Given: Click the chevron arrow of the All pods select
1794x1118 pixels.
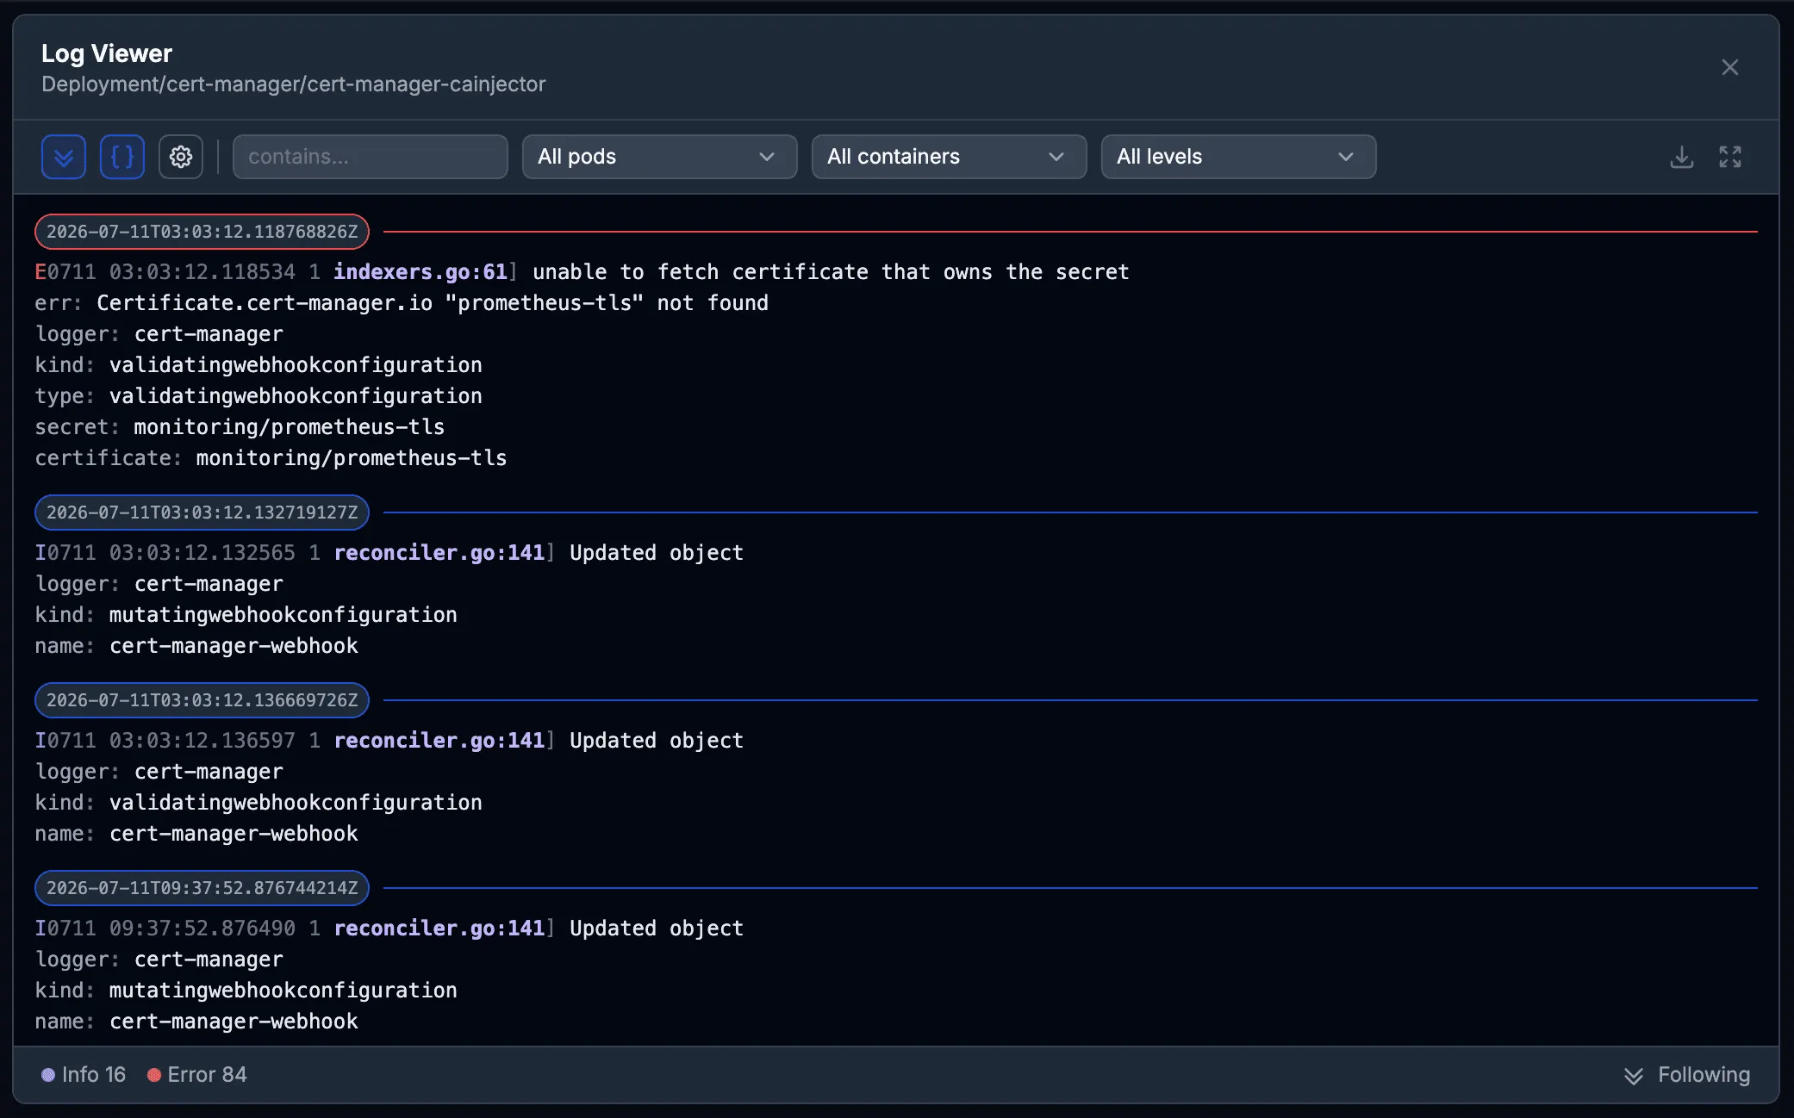Looking at the screenshot, I should (767, 157).
